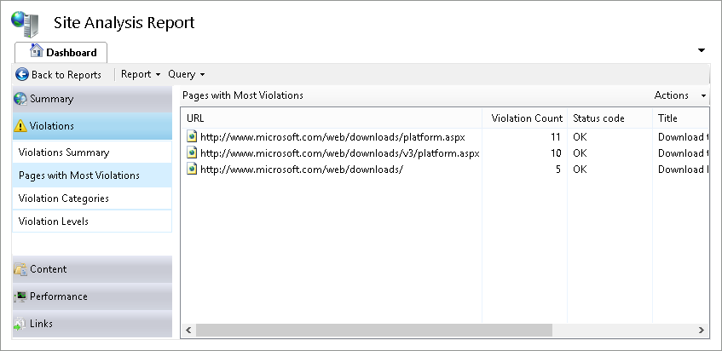The width and height of the screenshot is (722, 351).
Task: Click the Content folder icon
Action: click(20, 269)
